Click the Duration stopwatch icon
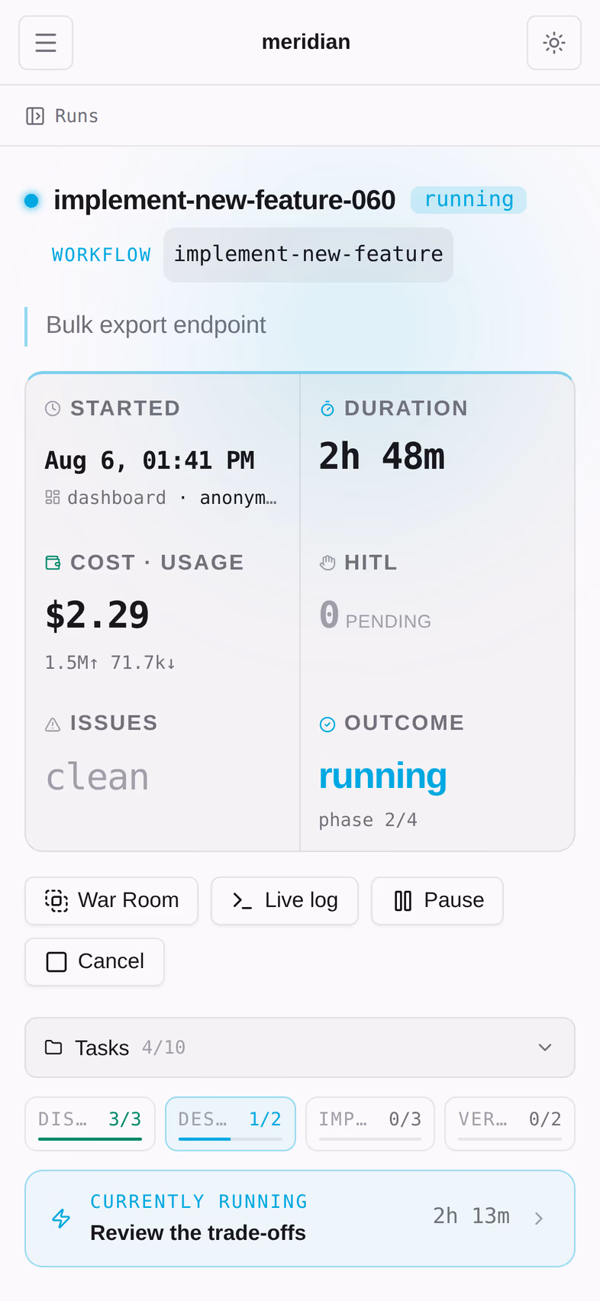 click(x=327, y=408)
